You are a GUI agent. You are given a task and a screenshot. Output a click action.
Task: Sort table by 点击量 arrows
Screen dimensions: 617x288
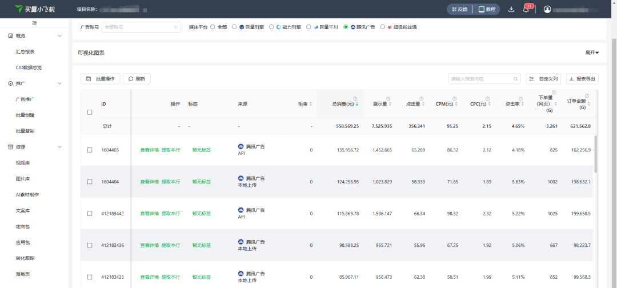423,104
